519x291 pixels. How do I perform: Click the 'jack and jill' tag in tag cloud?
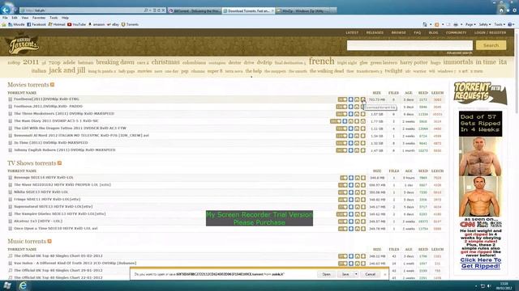coord(66,70)
